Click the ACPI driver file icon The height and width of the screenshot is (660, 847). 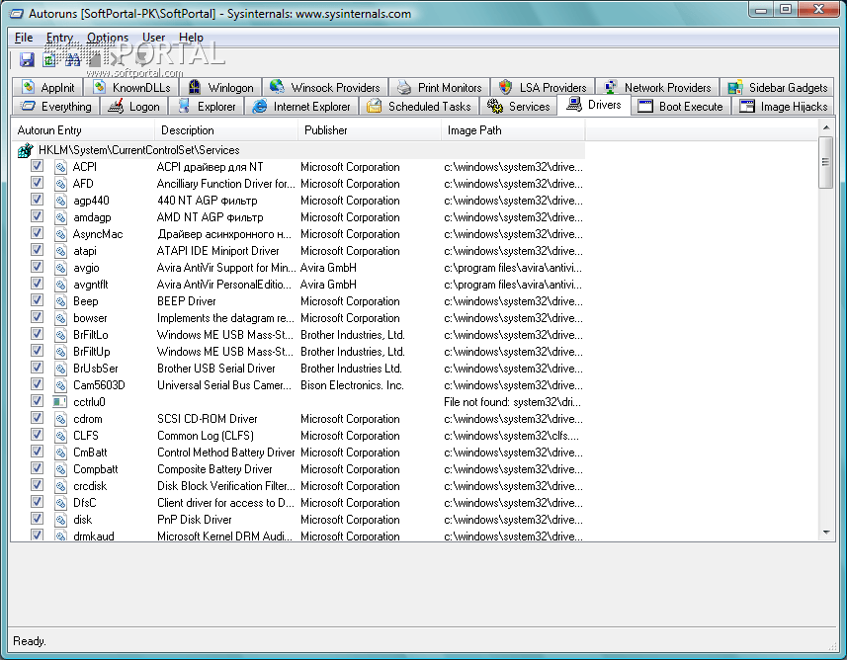[x=60, y=167]
